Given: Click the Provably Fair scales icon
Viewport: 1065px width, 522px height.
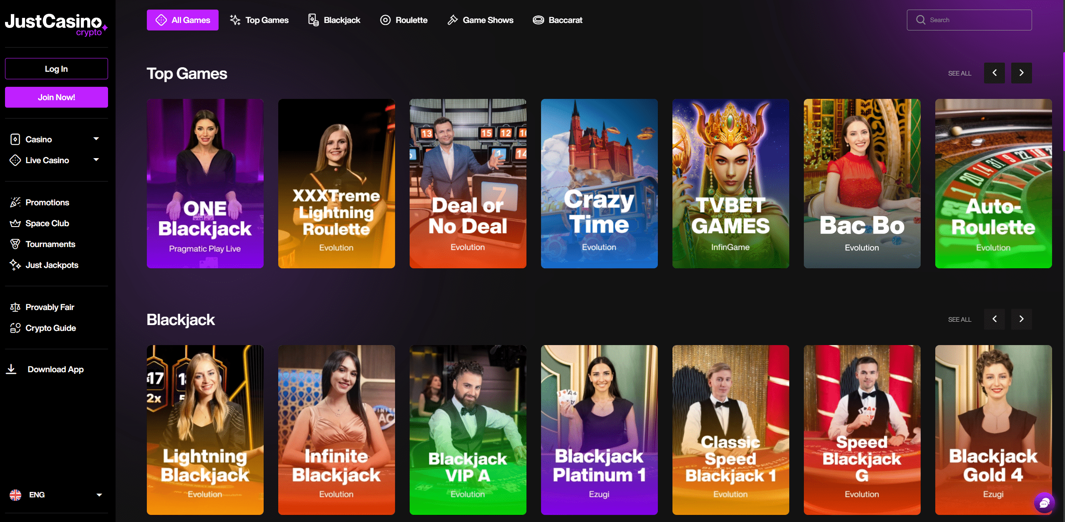Looking at the screenshot, I should coord(15,307).
